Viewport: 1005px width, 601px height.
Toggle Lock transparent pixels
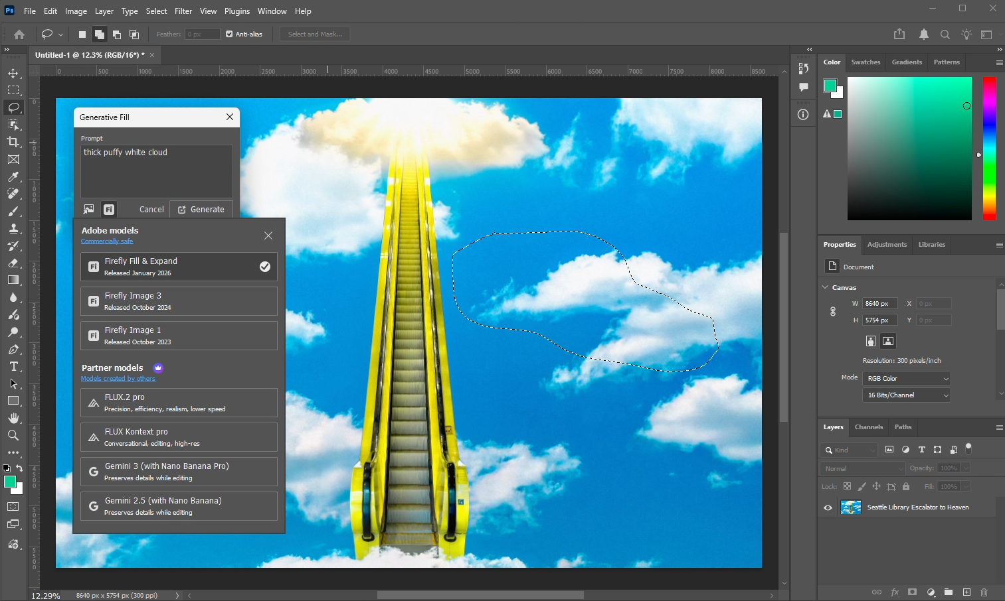coord(846,486)
